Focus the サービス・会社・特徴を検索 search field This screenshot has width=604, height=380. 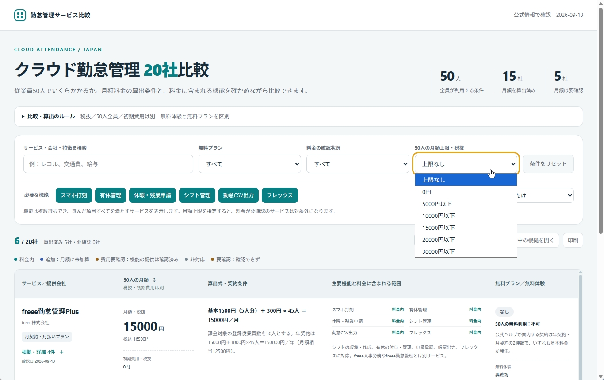click(x=108, y=164)
